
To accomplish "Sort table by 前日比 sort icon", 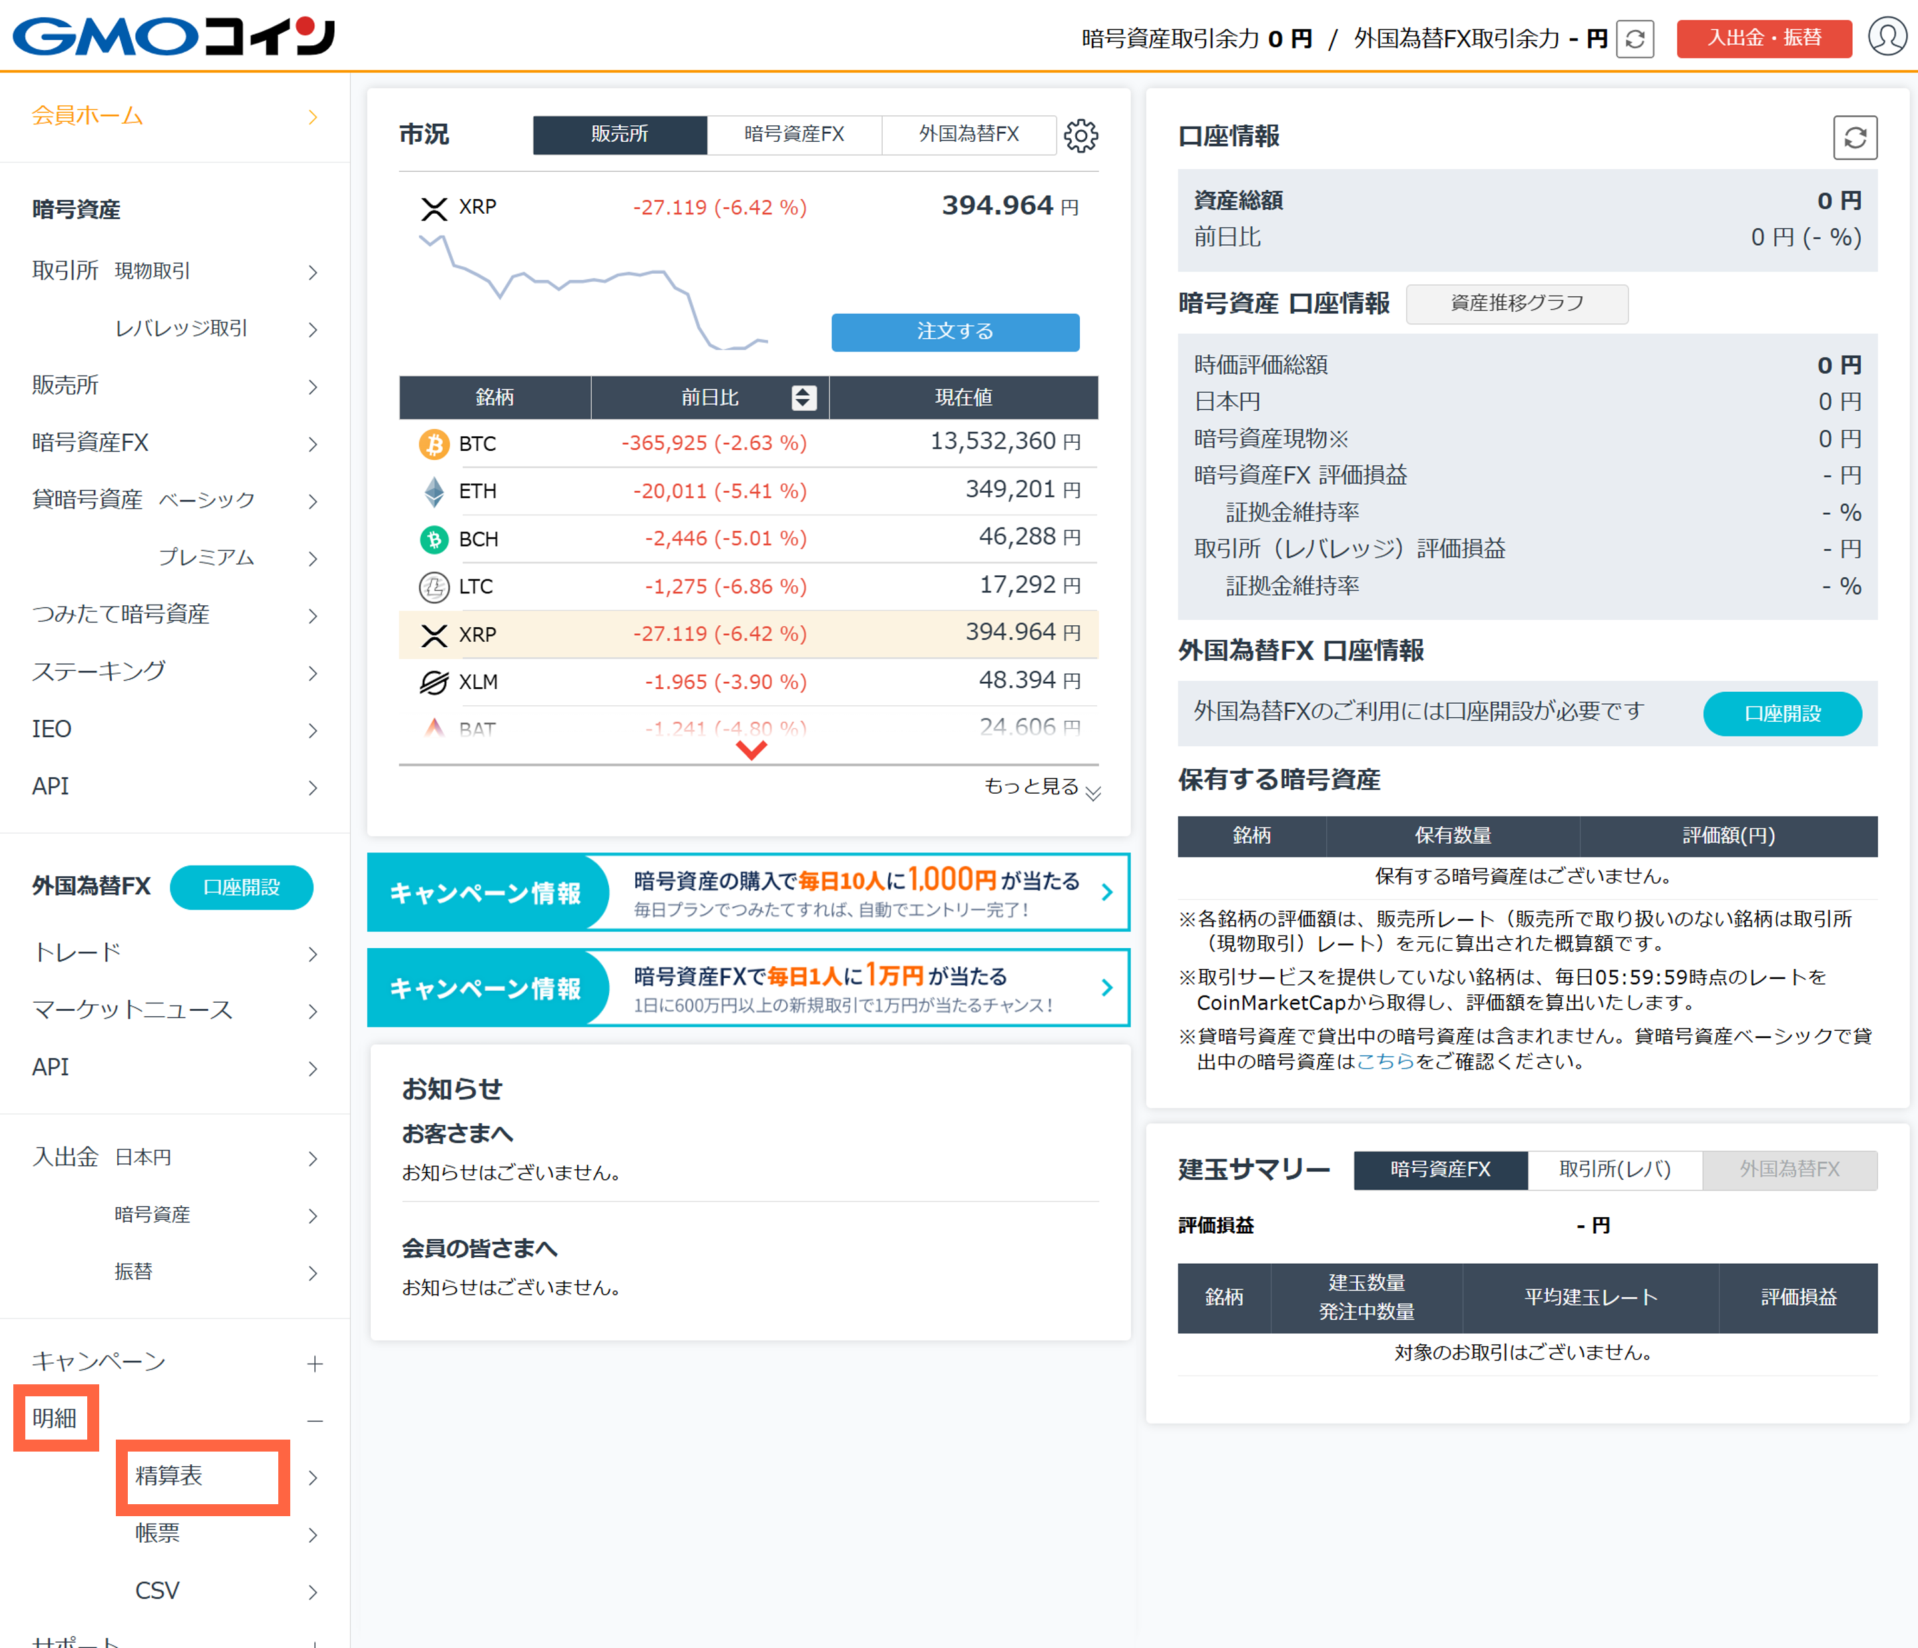I will click(x=804, y=398).
